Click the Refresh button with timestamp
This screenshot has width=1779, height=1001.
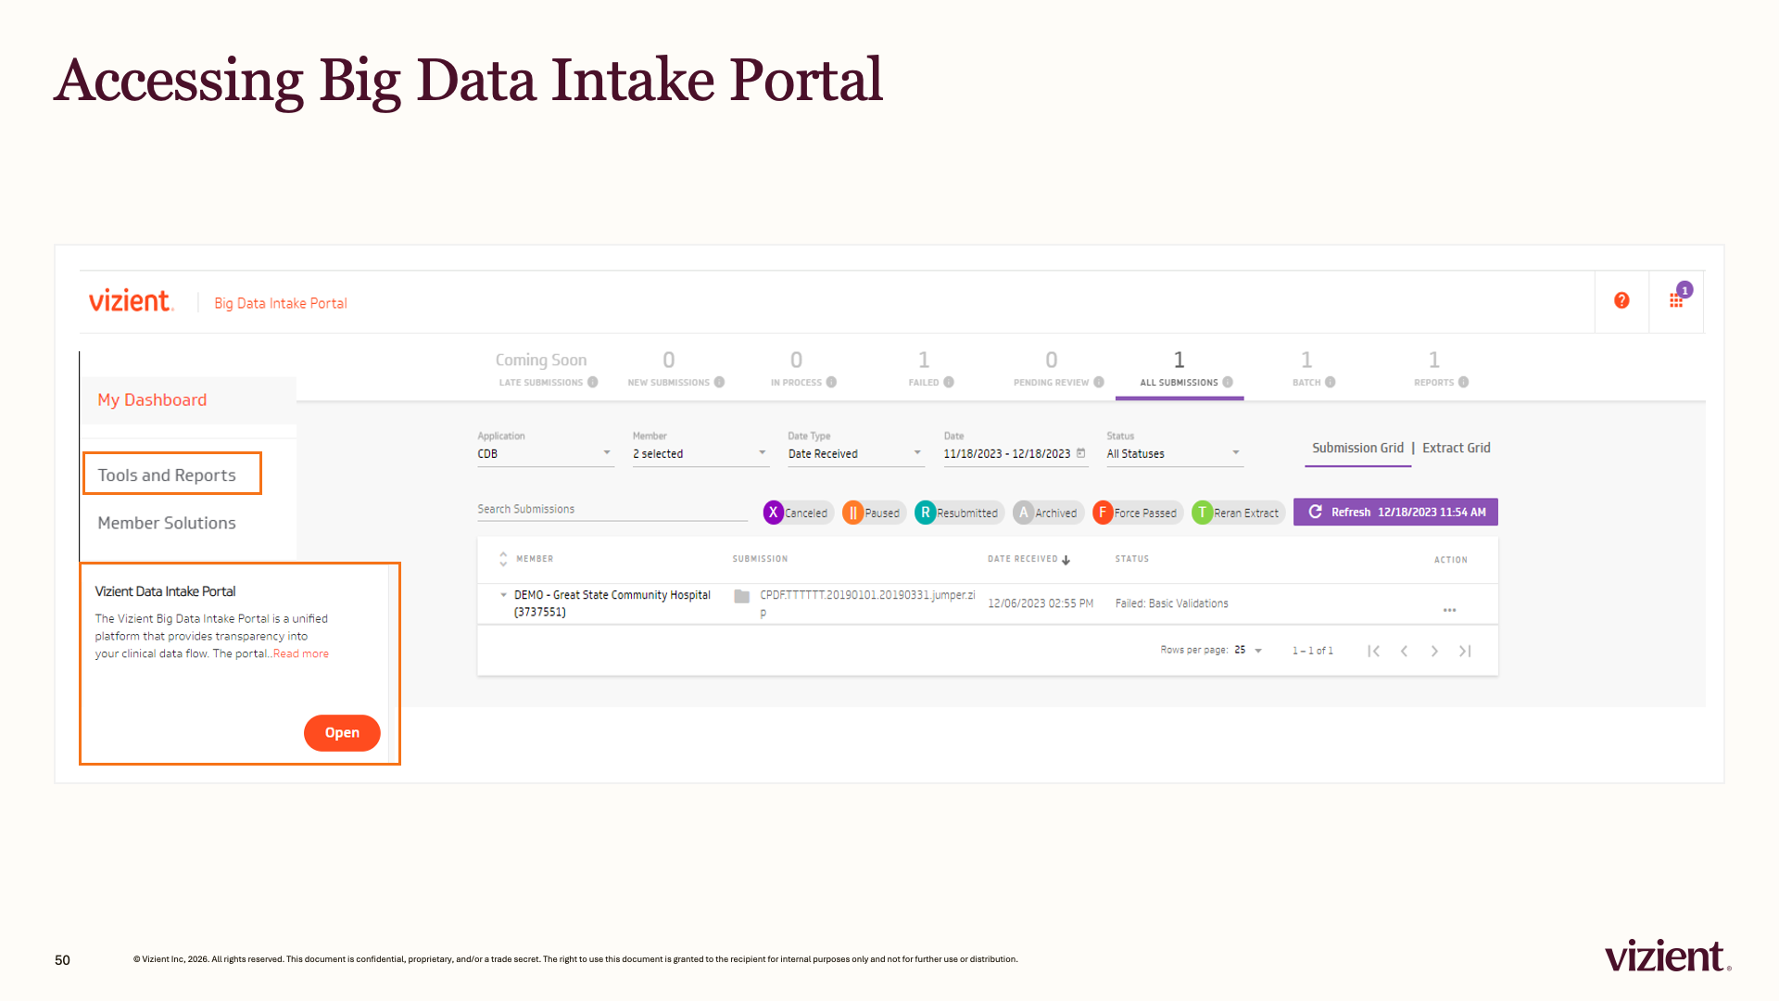point(1395,513)
